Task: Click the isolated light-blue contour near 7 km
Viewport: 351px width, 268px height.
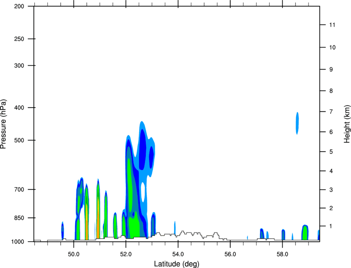Action: pyautogui.click(x=297, y=123)
